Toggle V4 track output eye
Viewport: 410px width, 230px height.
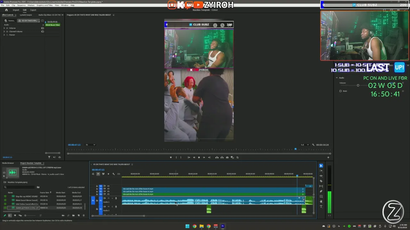click(x=108, y=186)
